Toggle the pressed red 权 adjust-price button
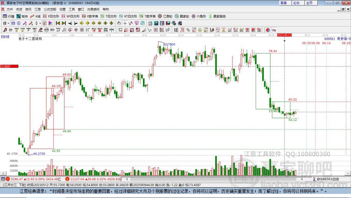The image size is (351, 198). click(45, 23)
